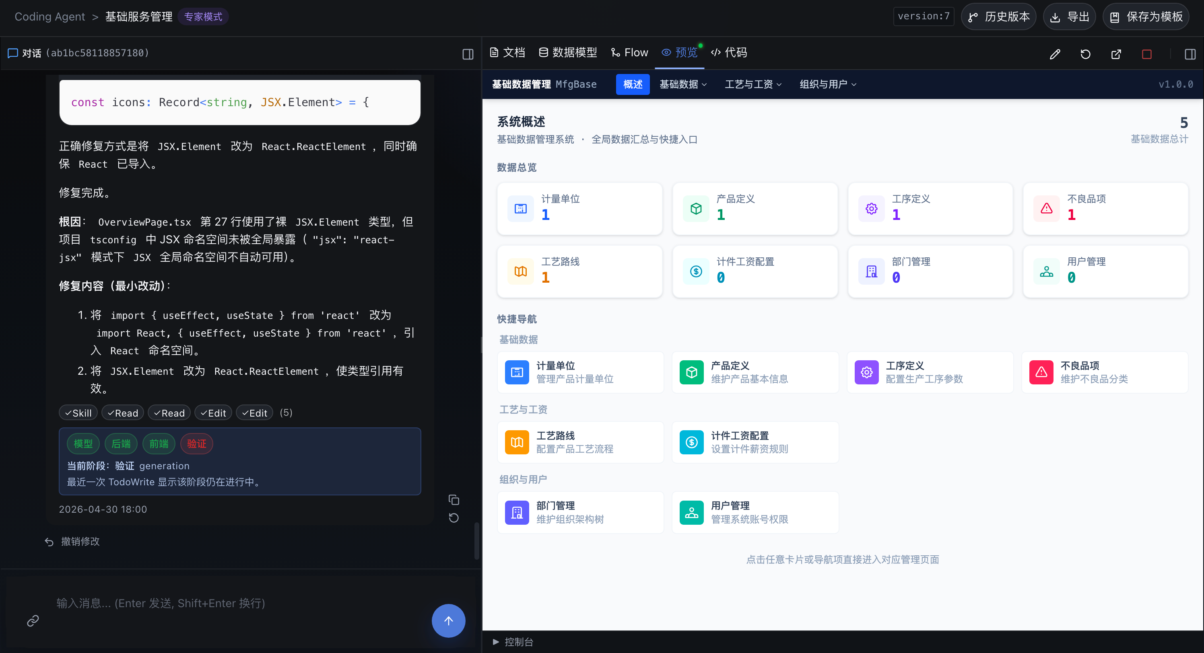Click the 计量单位 stat card in 数据总览

pyautogui.click(x=580, y=209)
